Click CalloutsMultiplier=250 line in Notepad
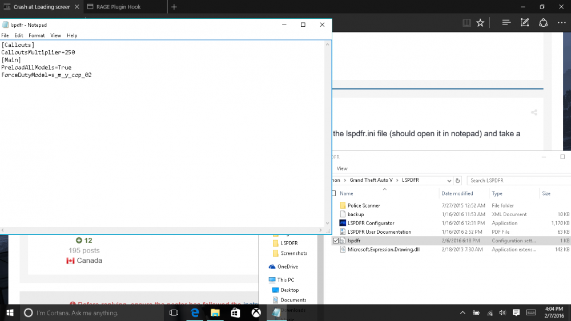The height and width of the screenshot is (321, 571). click(38, 52)
